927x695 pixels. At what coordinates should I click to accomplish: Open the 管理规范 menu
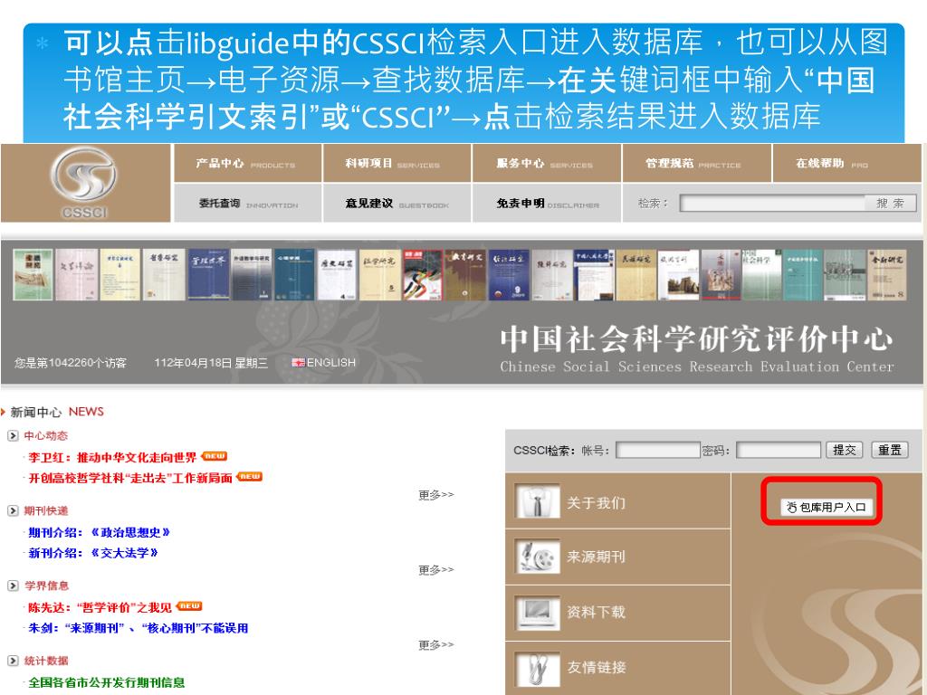click(696, 163)
